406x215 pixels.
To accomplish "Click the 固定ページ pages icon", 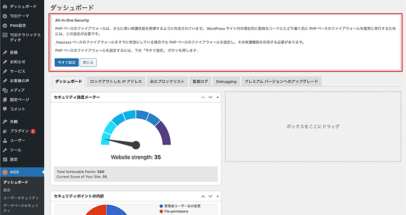I will click(5, 100).
